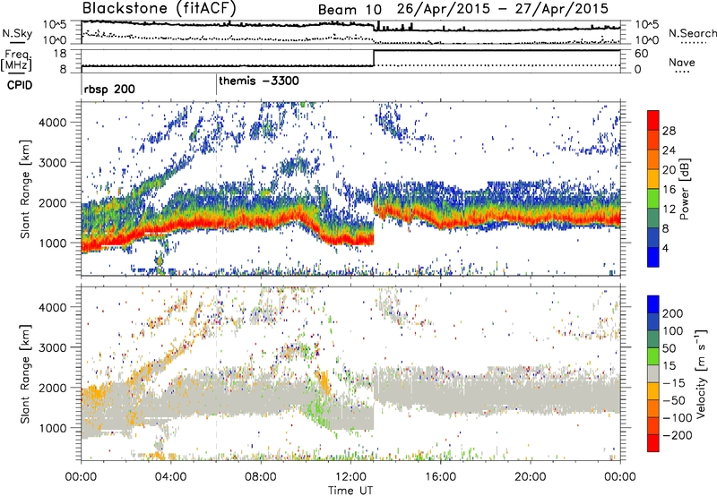Image resolution: width=717 pixels, height=496 pixels.
Task: Click the red bottom of the velocity colorbar
Action: (x=653, y=443)
